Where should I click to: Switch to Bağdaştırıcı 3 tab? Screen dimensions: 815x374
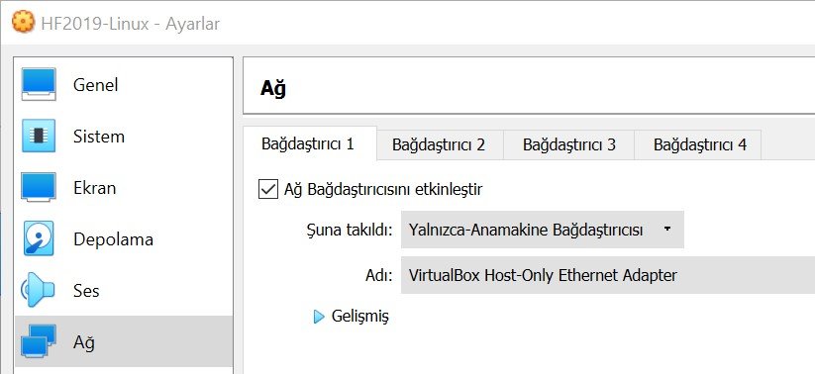569,144
